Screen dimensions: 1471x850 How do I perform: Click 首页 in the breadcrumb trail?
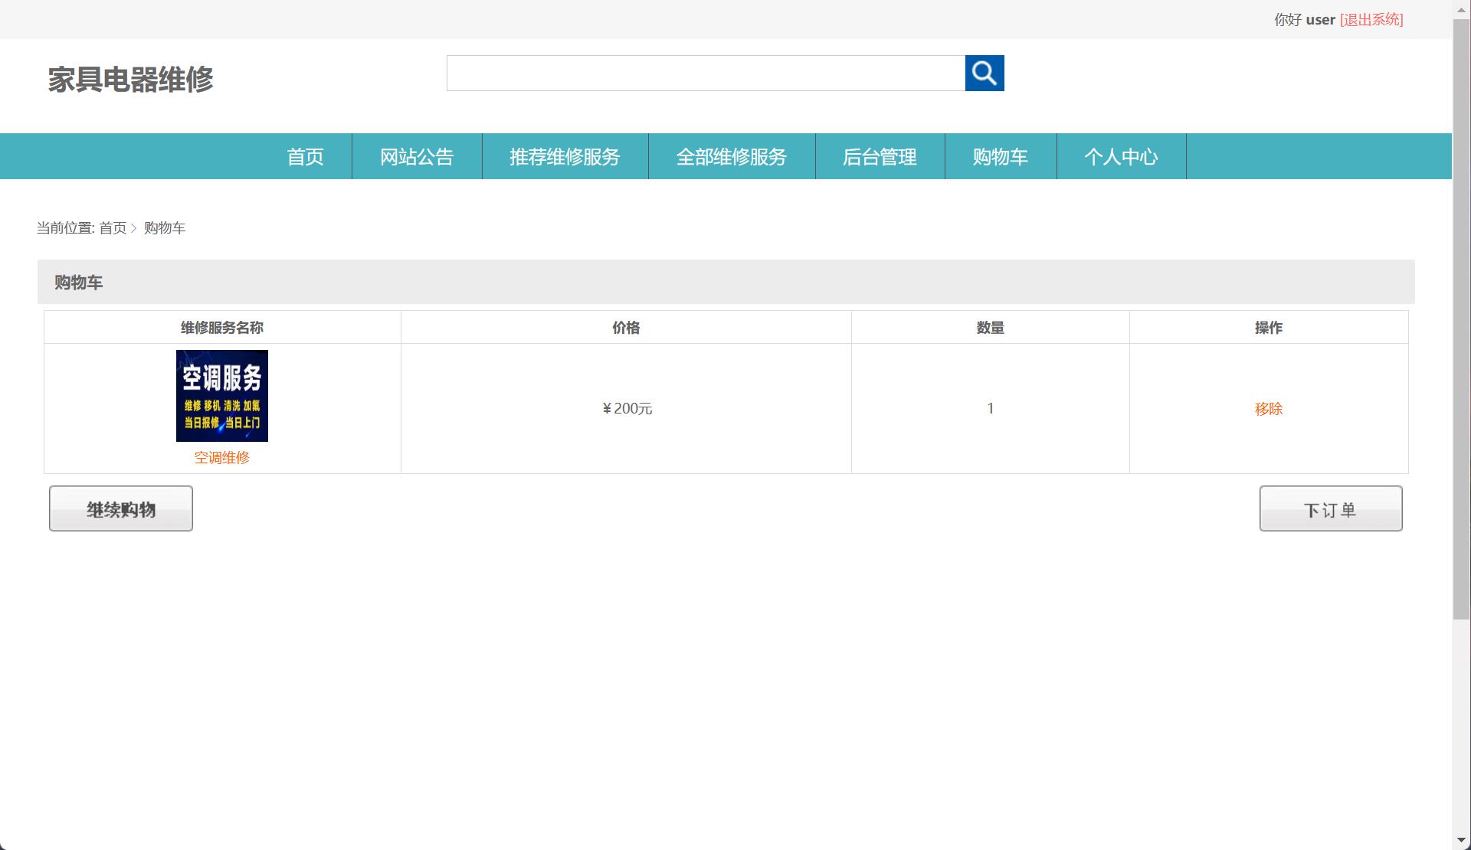click(113, 227)
